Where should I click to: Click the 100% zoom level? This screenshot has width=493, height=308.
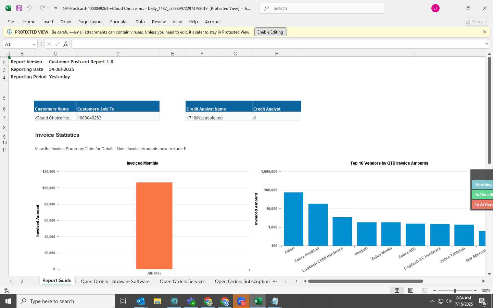pyautogui.click(x=485, y=291)
